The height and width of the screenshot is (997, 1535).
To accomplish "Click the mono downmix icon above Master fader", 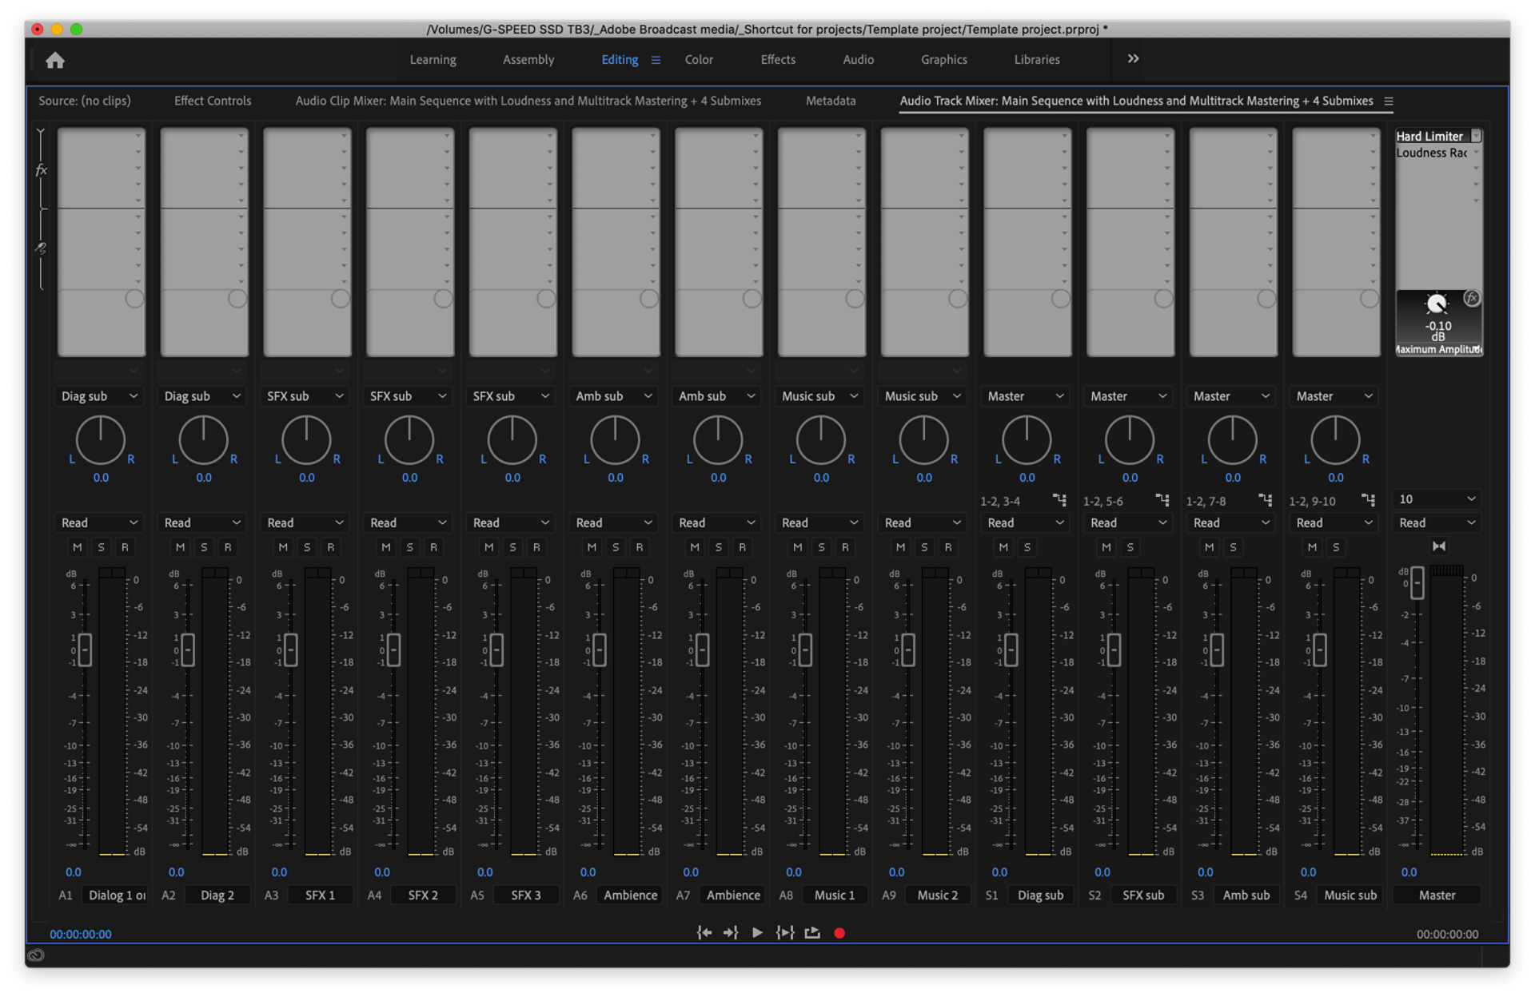I will pos(1439,546).
